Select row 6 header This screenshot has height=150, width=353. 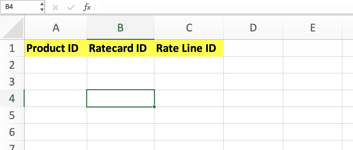point(12,132)
